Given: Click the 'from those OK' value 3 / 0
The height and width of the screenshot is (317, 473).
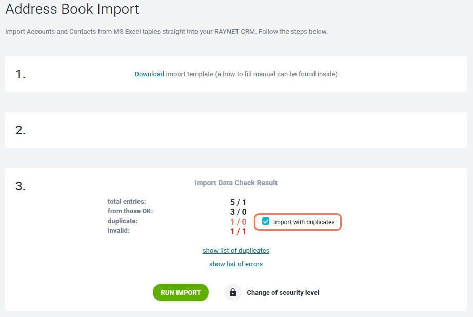Looking at the screenshot, I should [238, 212].
